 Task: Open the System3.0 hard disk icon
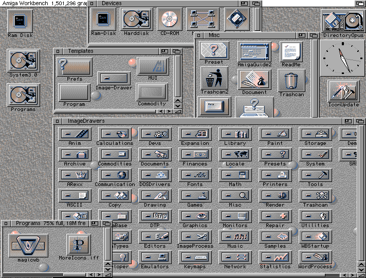point(23,61)
